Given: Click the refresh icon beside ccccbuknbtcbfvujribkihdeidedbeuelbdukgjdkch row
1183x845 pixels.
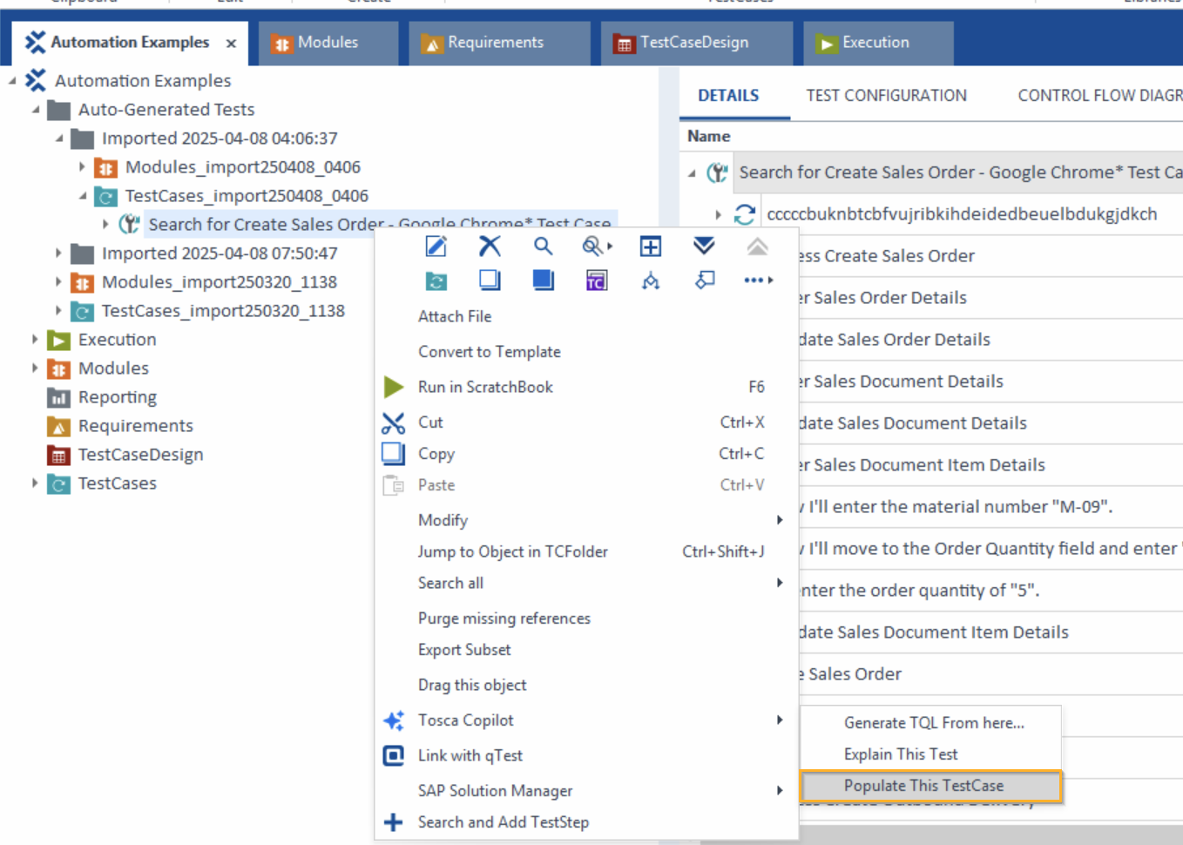Looking at the screenshot, I should (745, 214).
